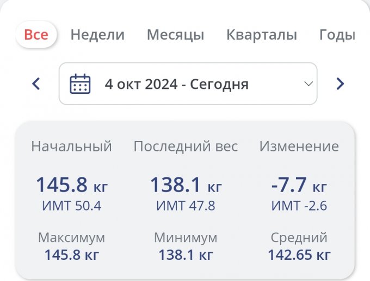The height and width of the screenshot is (281, 370).
Task: Tap the 'ИМТ 50.4' starting BMI value
Action: (71, 206)
